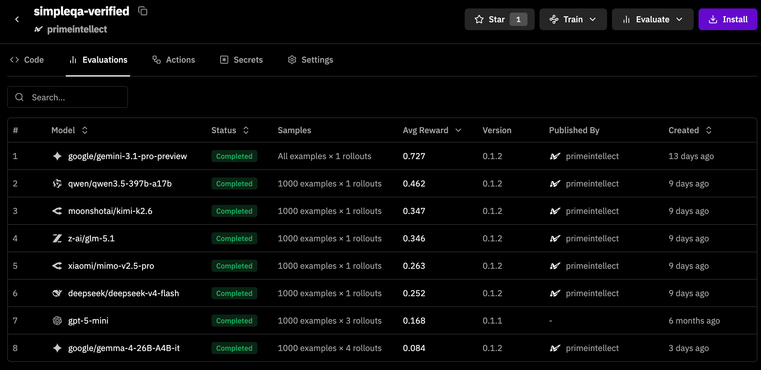Click the Samples column header
The height and width of the screenshot is (370, 761).
click(294, 130)
